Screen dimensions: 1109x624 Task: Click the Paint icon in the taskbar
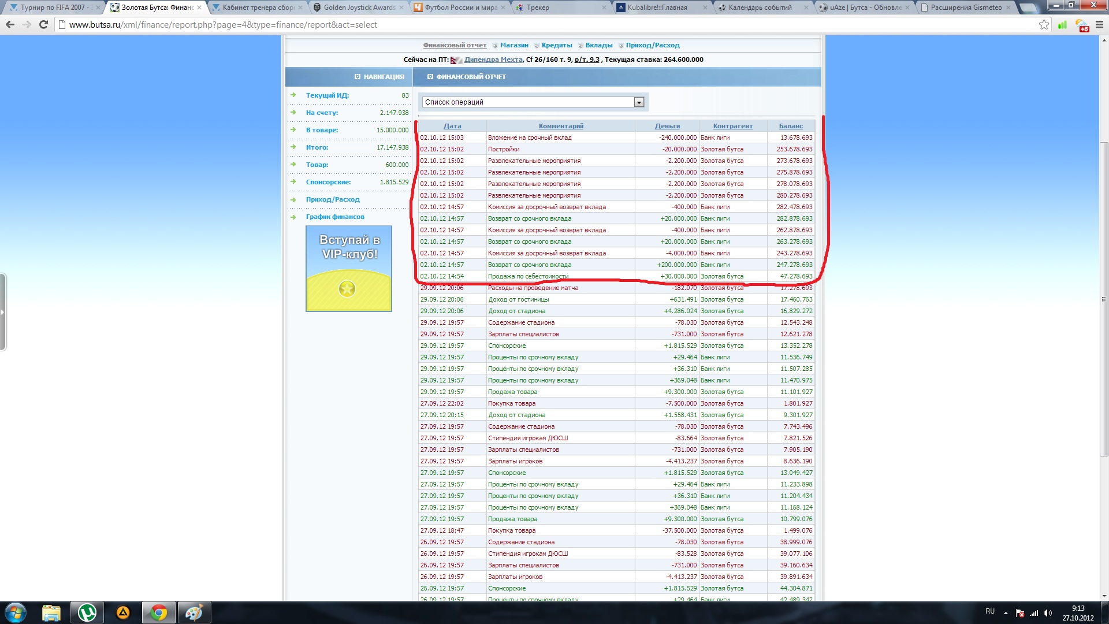194,612
